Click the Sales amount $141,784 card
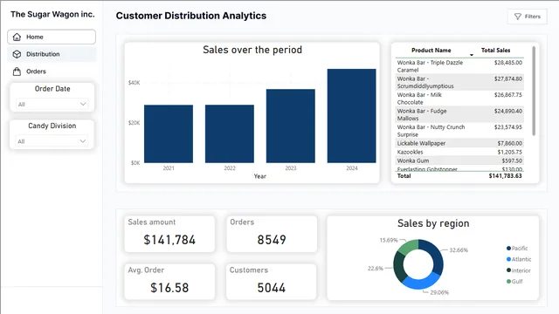The image size is (559, 314). [169, 234]
